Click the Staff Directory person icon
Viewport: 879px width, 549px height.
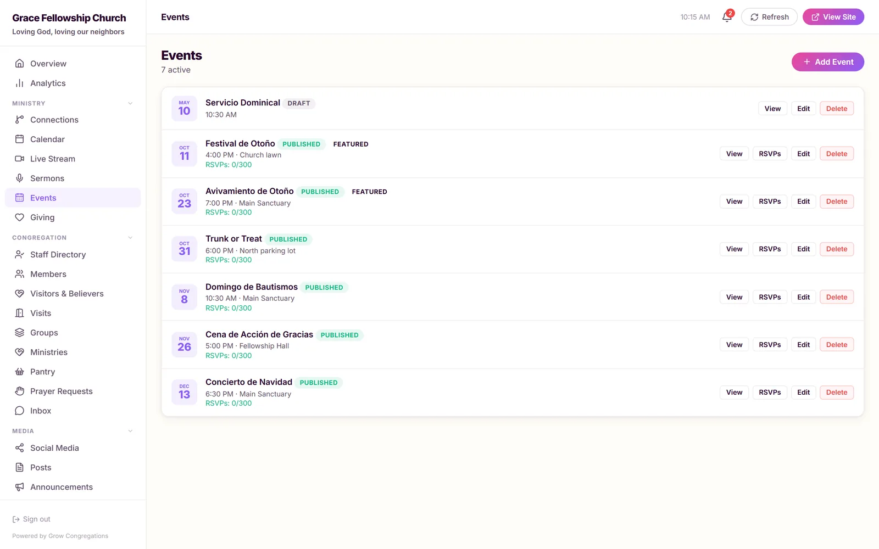(20, 255)
